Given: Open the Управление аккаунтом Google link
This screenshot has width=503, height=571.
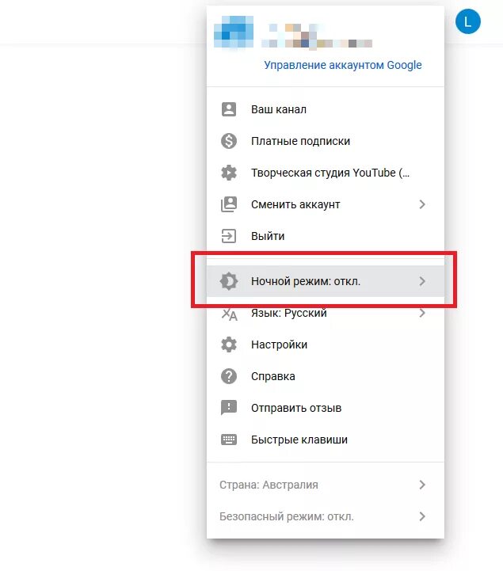Looking at the screenshot, I should point(343,65).
